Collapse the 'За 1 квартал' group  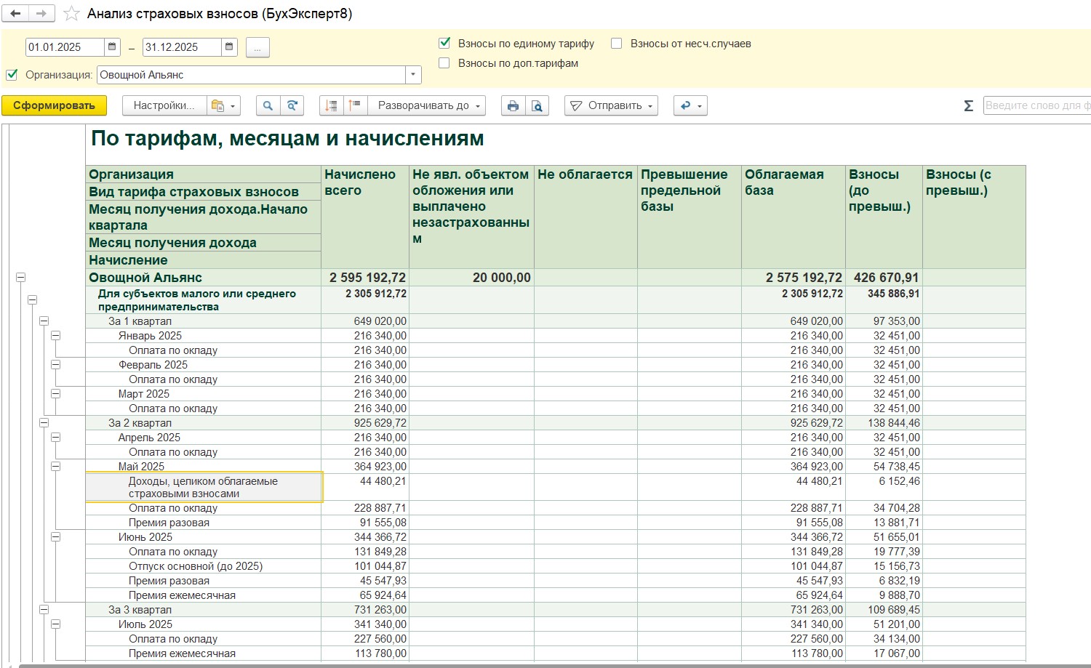point(44,321)
